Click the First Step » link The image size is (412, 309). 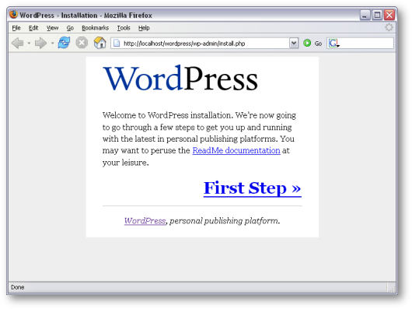pos(252,188)
